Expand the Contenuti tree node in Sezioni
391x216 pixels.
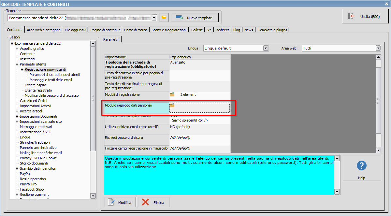point(17,54)
